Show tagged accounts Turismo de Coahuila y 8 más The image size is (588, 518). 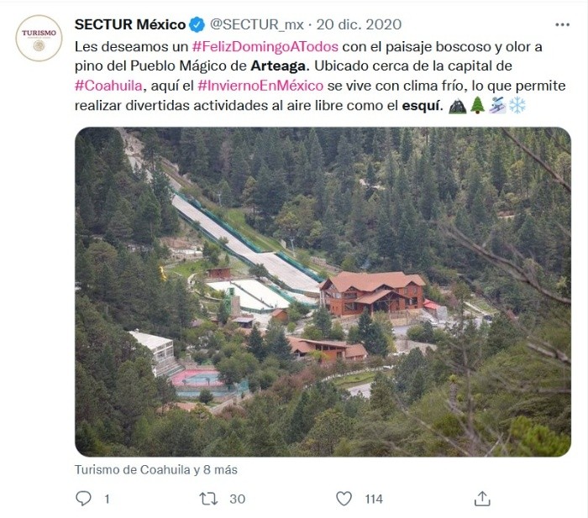(156, 470)
